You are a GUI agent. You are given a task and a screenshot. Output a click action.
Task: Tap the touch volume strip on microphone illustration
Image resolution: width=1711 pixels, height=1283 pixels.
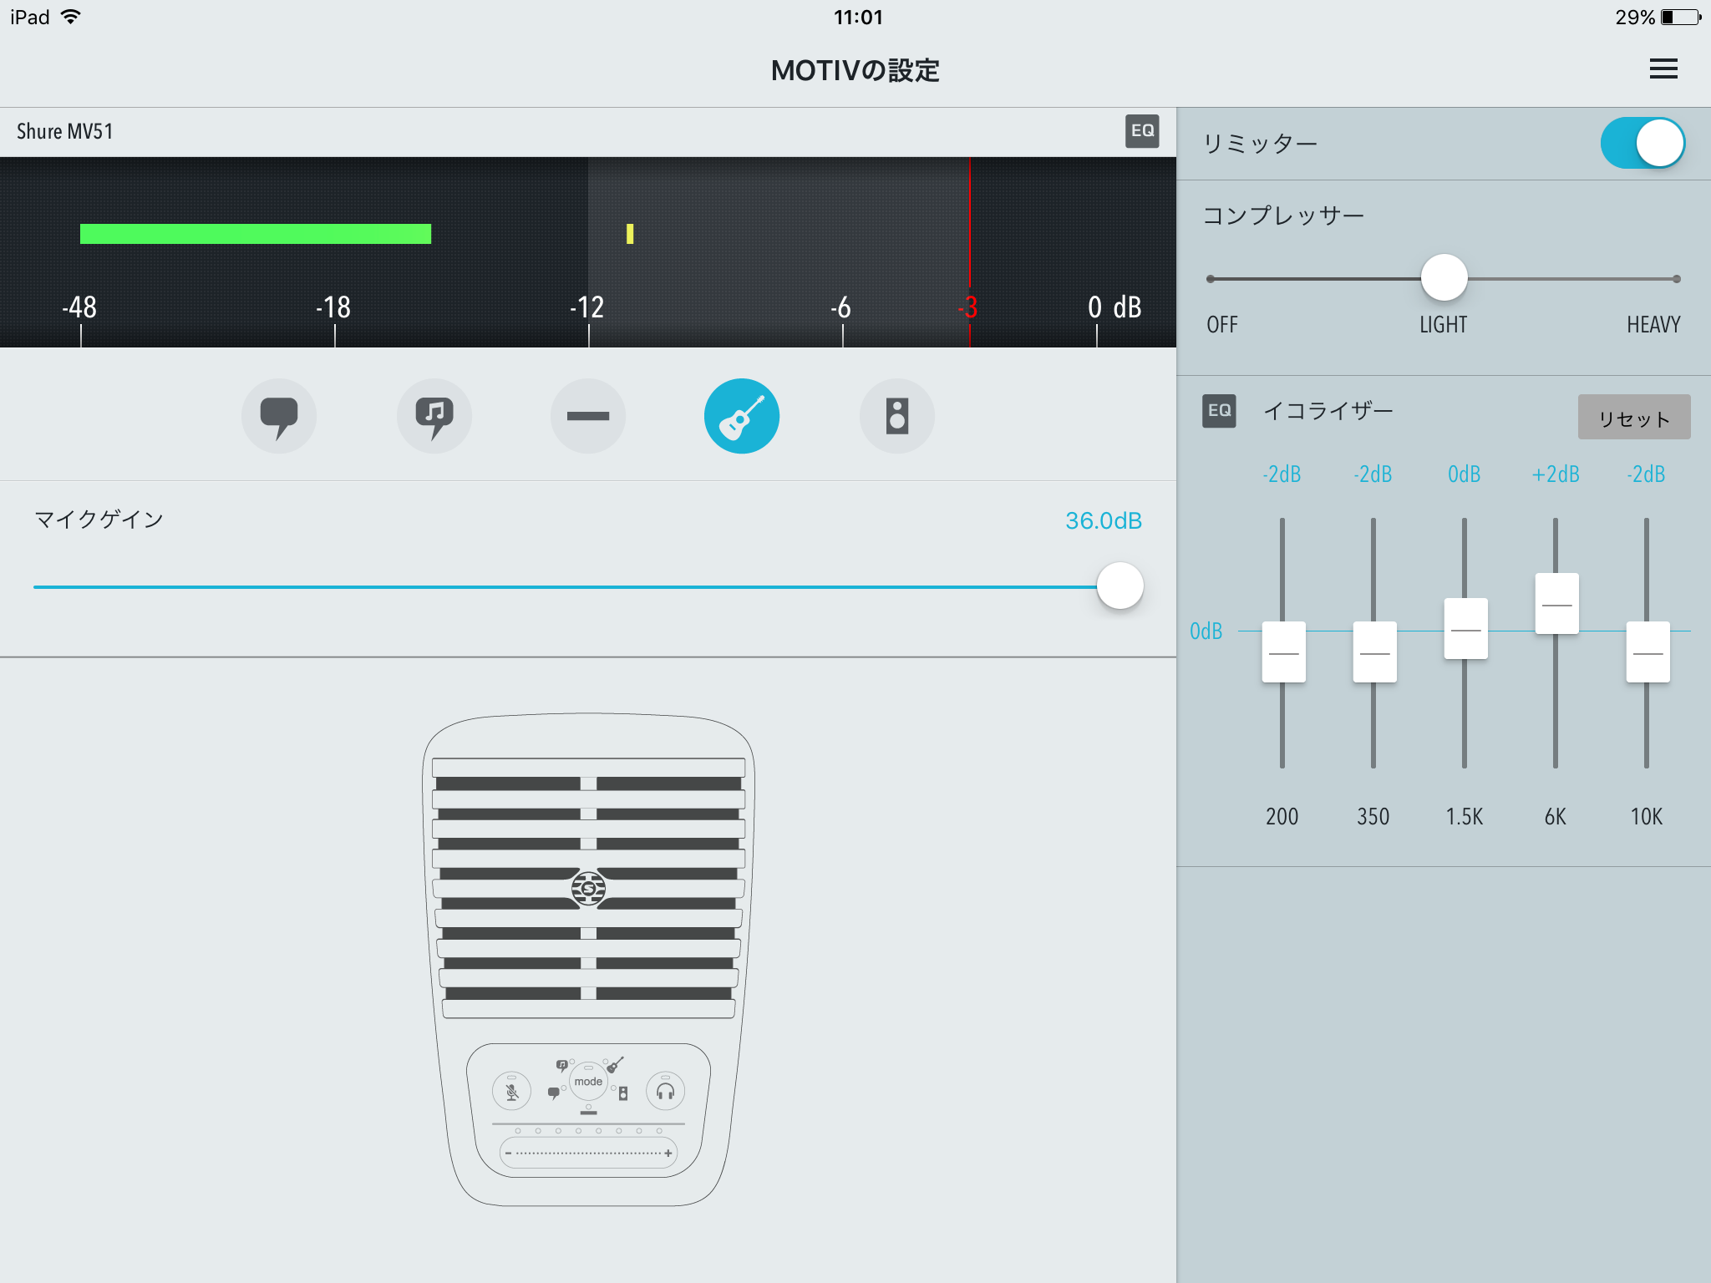coord(588,1153)
